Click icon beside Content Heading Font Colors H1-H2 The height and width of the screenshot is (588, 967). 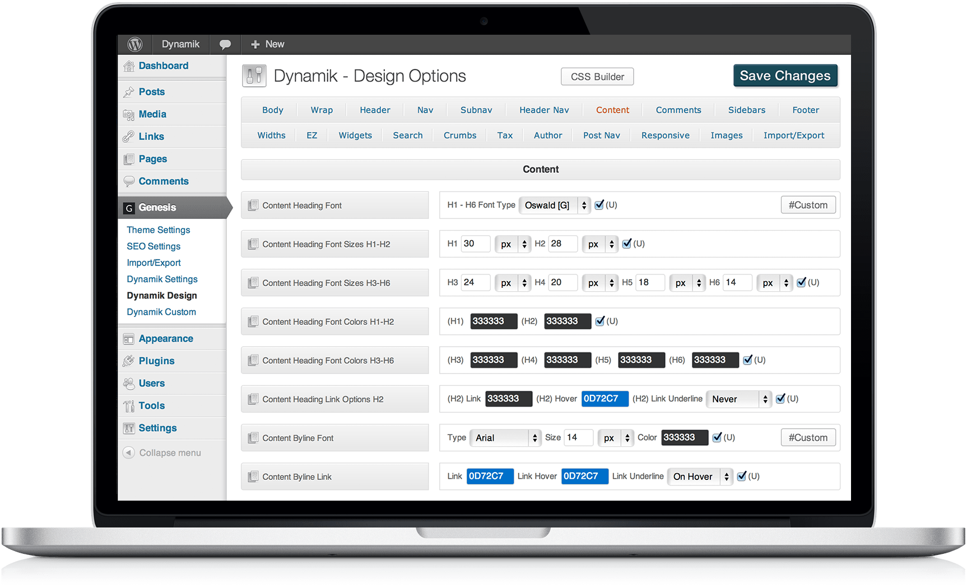point(253,321)
